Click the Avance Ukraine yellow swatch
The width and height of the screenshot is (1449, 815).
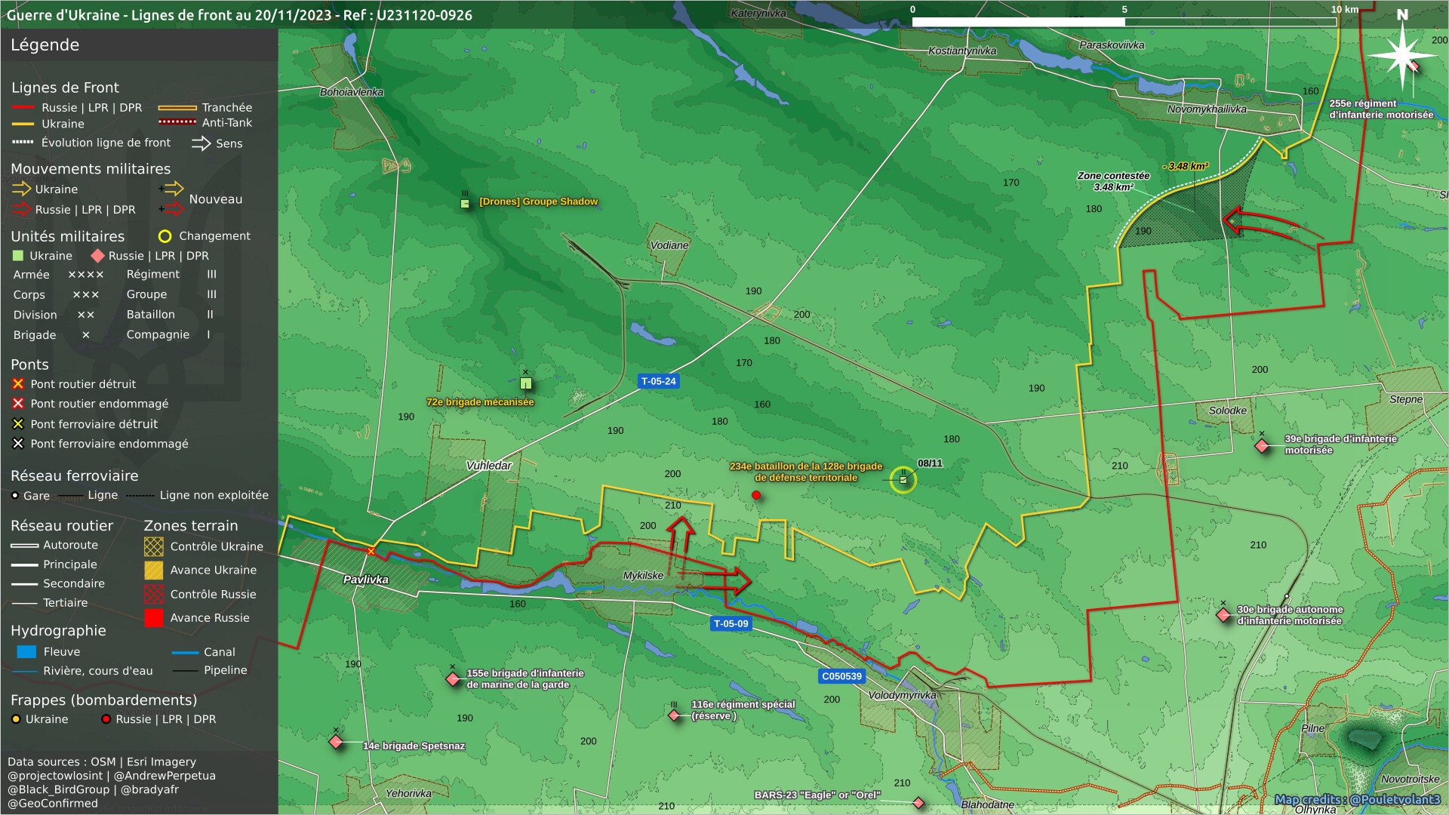point(153,570)
